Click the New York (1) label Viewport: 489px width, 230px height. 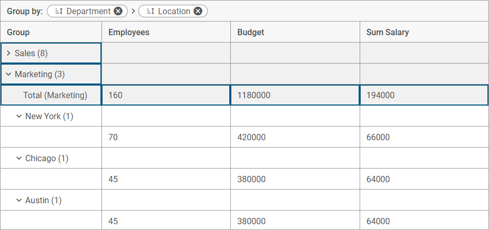pos(49,116)
